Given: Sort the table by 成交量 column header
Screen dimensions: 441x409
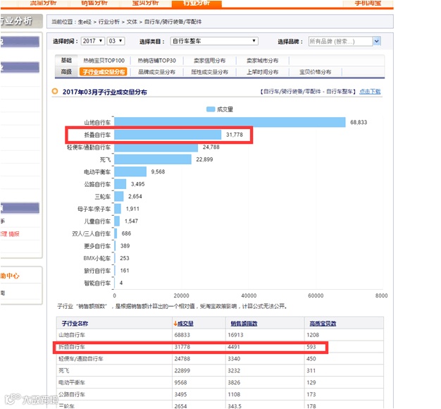Looking at the screenshot, I should coord(185,324).
